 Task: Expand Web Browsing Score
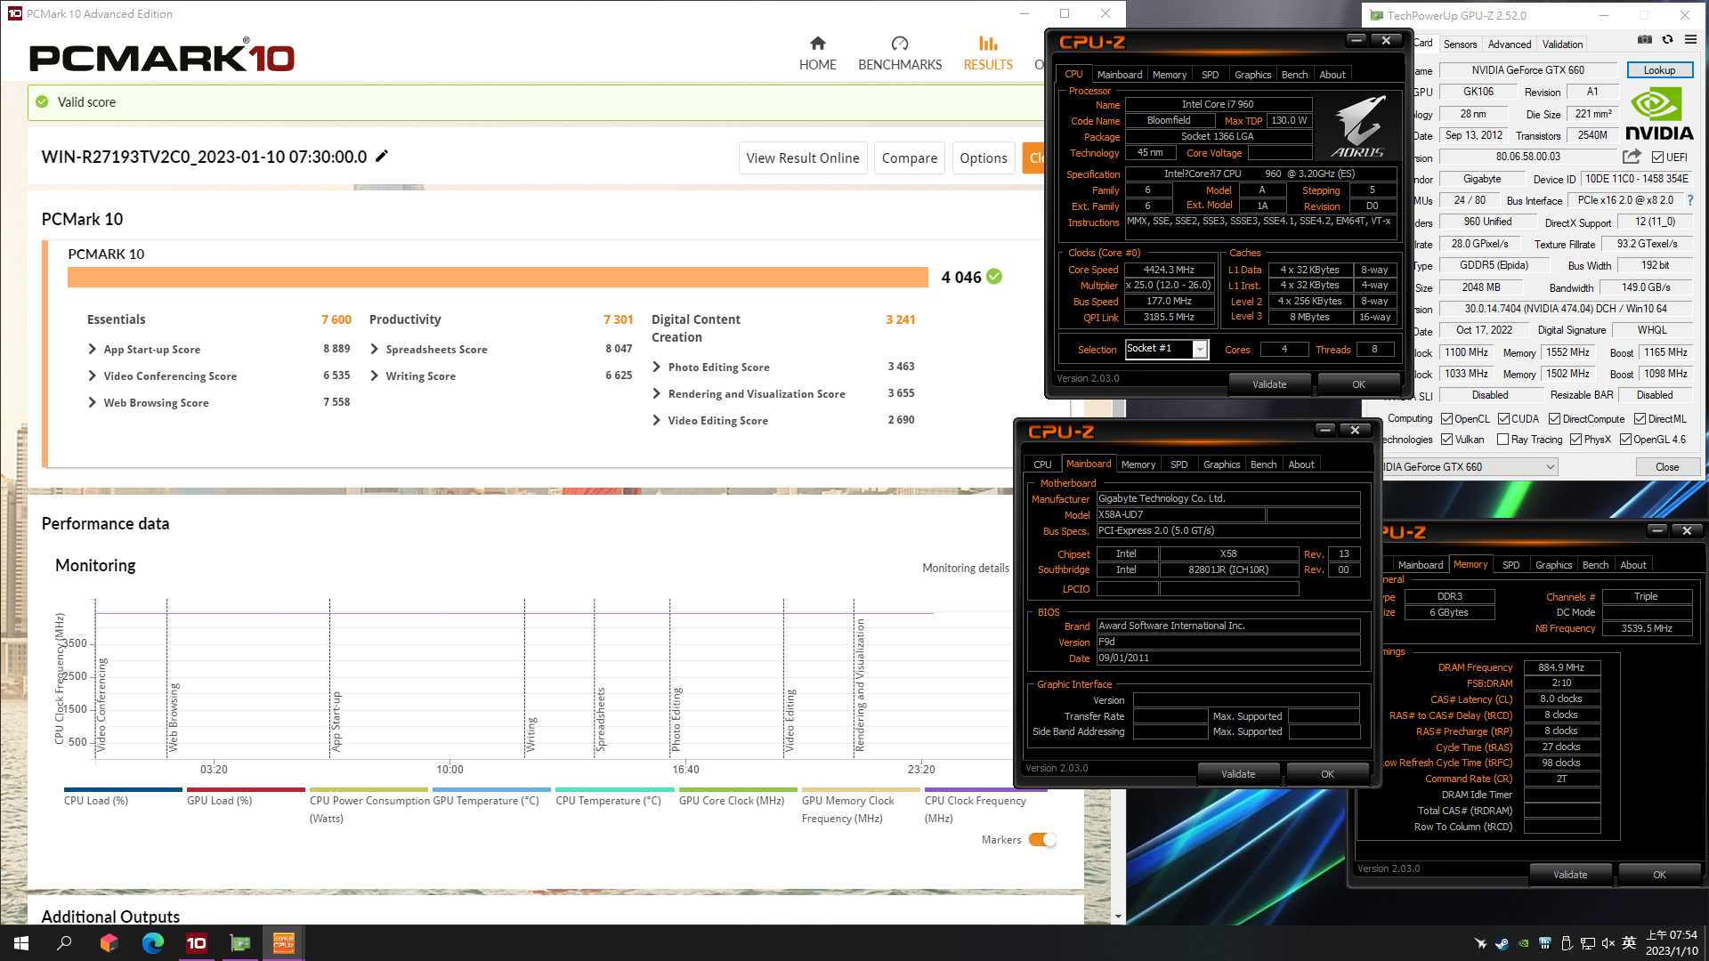(92, 402)
